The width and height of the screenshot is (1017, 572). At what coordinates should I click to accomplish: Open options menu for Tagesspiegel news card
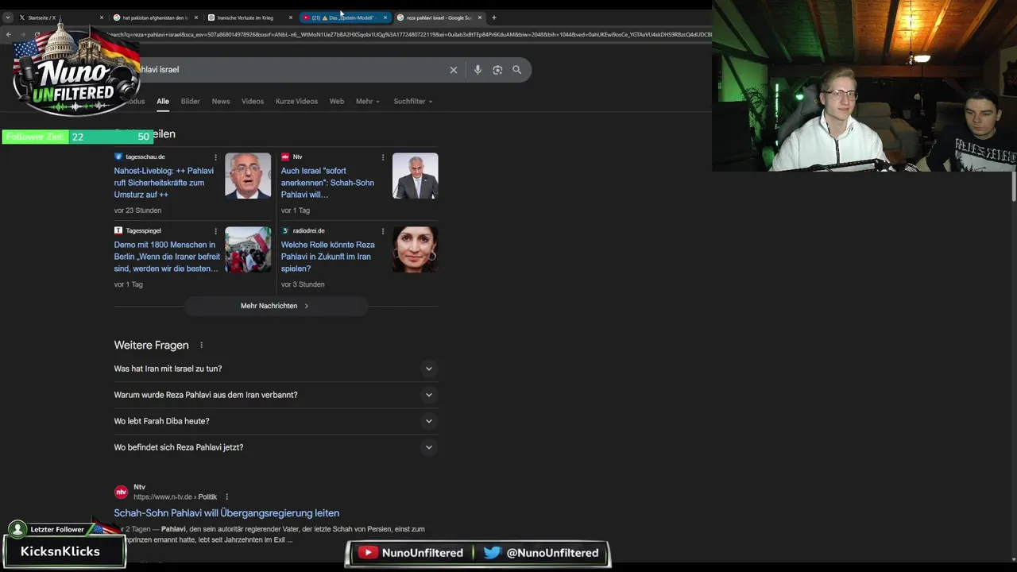(215, 231)
